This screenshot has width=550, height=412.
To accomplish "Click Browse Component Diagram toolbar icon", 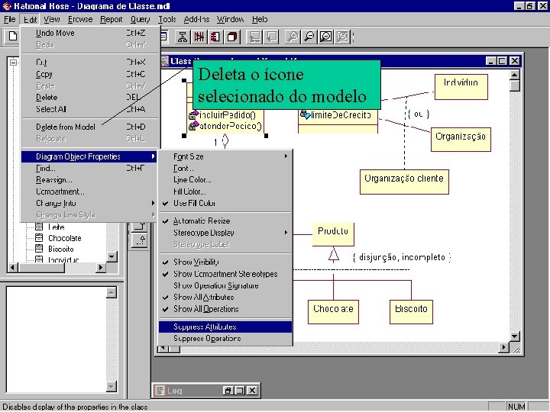I will point(215,37).
